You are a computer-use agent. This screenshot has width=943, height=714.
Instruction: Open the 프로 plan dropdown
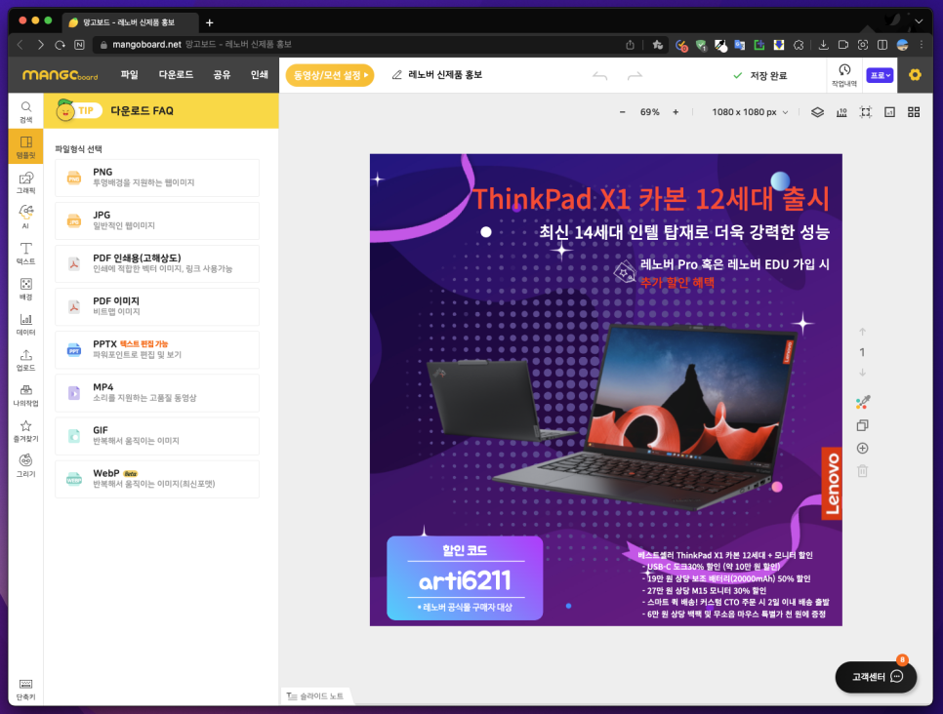[880, 75]
